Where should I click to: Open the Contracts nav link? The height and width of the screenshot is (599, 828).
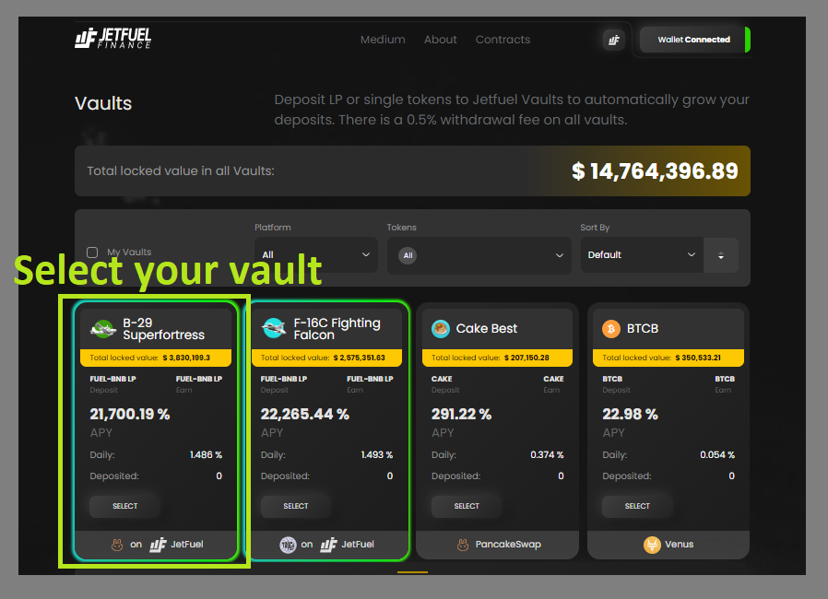tap(503, 40)
